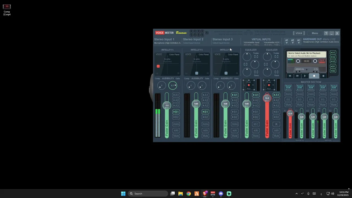The image size is (352, 198).
Task: Open the Color Panel on Stereo Input 2
Action: (x=204, y=54)
